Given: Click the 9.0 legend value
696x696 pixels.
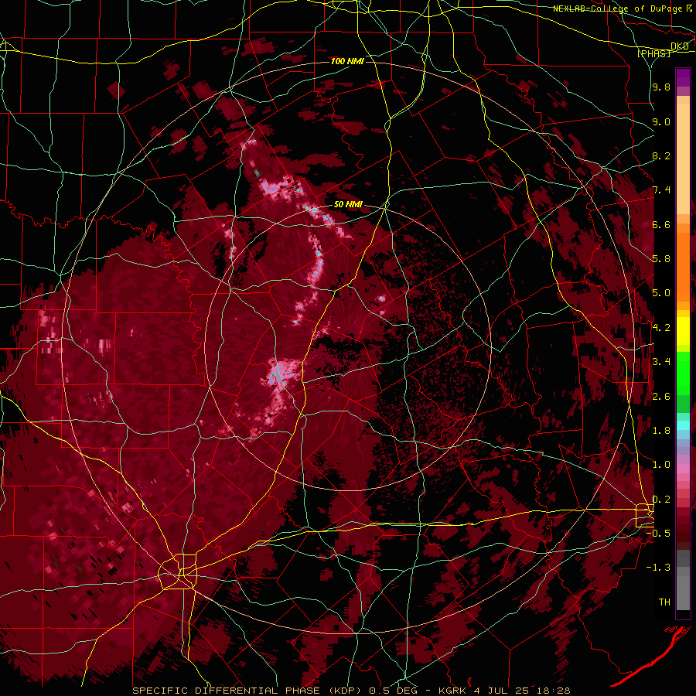Looking at the screenshot, I should (x=661, y=121).
